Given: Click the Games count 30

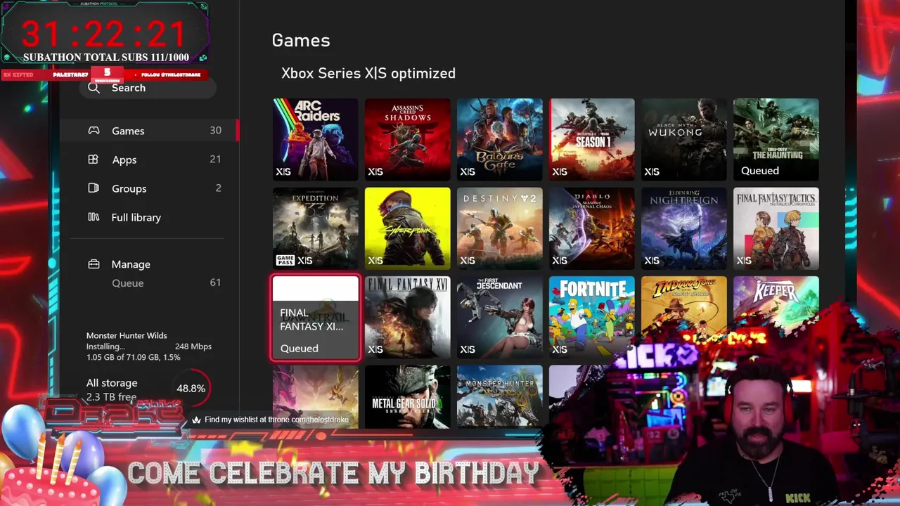Looking at the screenshot, I should click(215, 130).
